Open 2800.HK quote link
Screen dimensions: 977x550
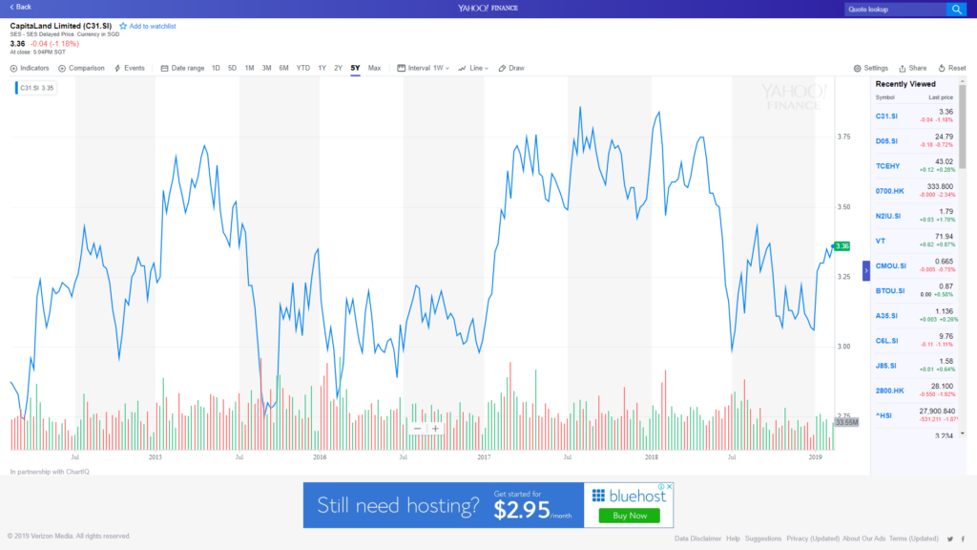tap(889, 391)
